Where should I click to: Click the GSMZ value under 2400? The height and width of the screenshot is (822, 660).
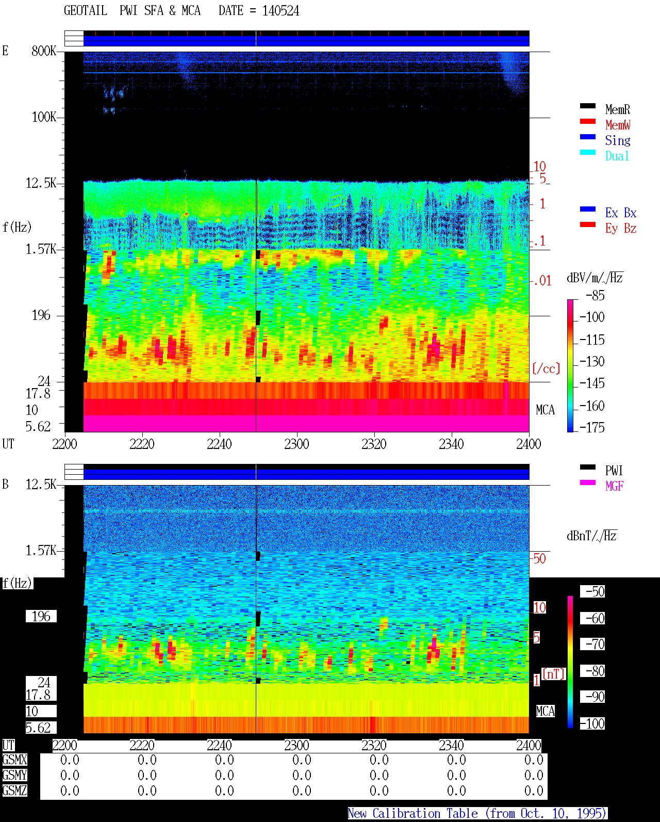[534, 791]
